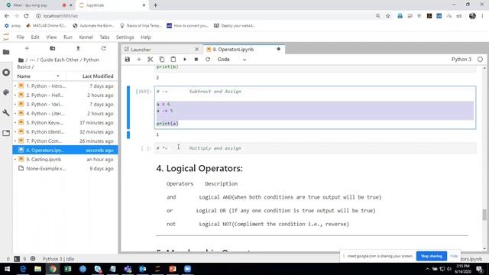Click the notebook vertical scrollbar thumb

pos(484,215)
